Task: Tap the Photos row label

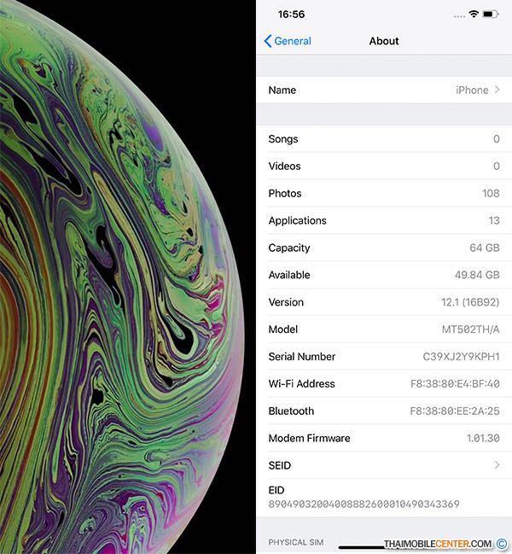Action: (x=285, y=193)
